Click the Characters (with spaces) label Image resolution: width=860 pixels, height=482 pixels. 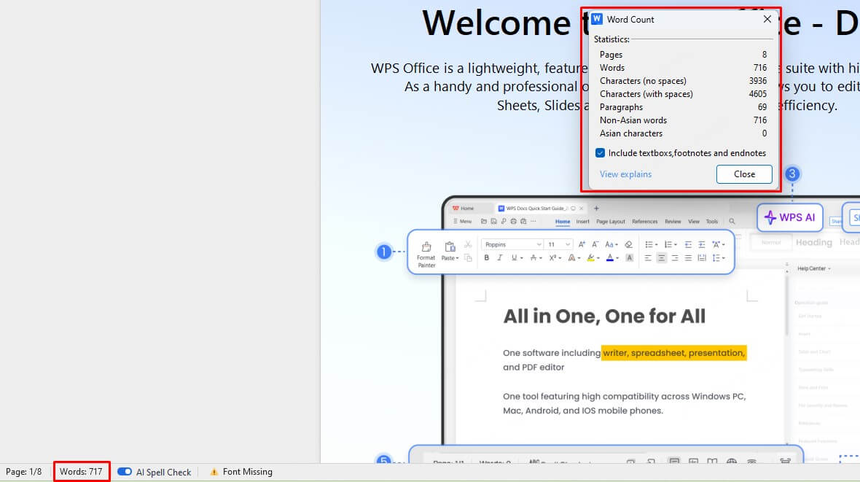[646, 94]
